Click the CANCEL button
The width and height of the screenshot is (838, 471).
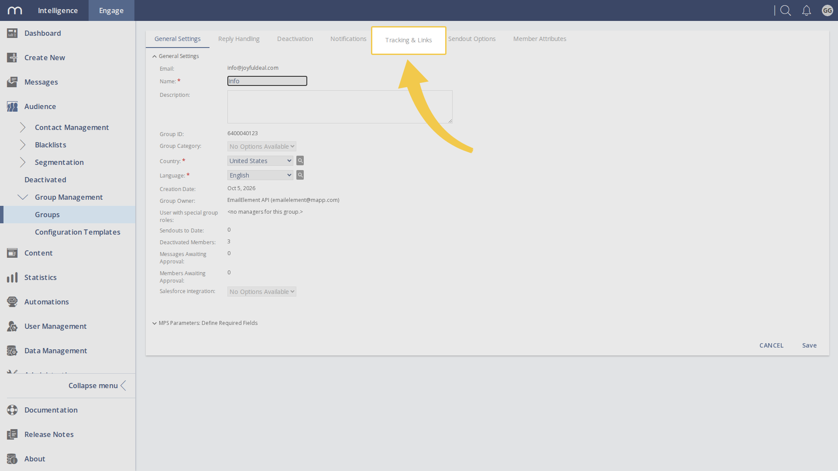click(x=772, y=345)
